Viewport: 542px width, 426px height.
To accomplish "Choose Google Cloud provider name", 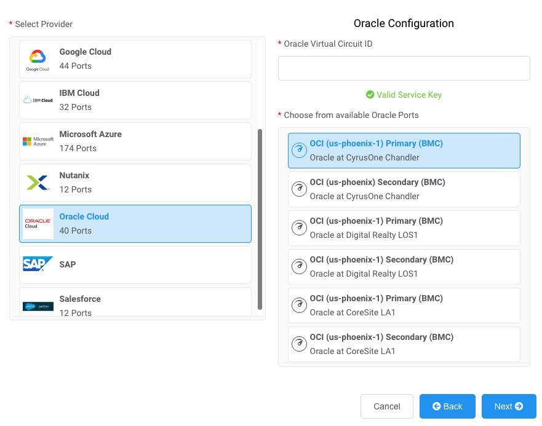I will (x=86, y=52).
